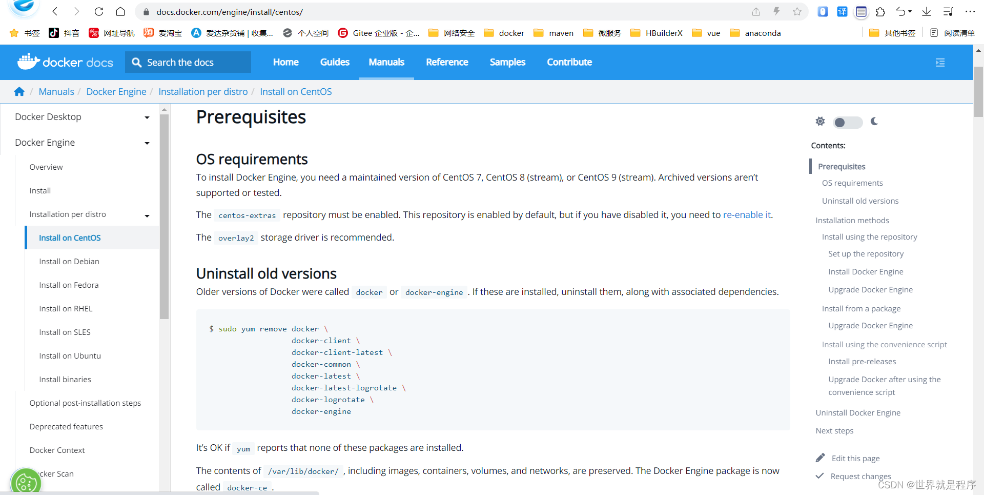The image size is (984, 495).
Task: Open the Gitee 企业版 bookmark
Action: (x=379, y=33)
